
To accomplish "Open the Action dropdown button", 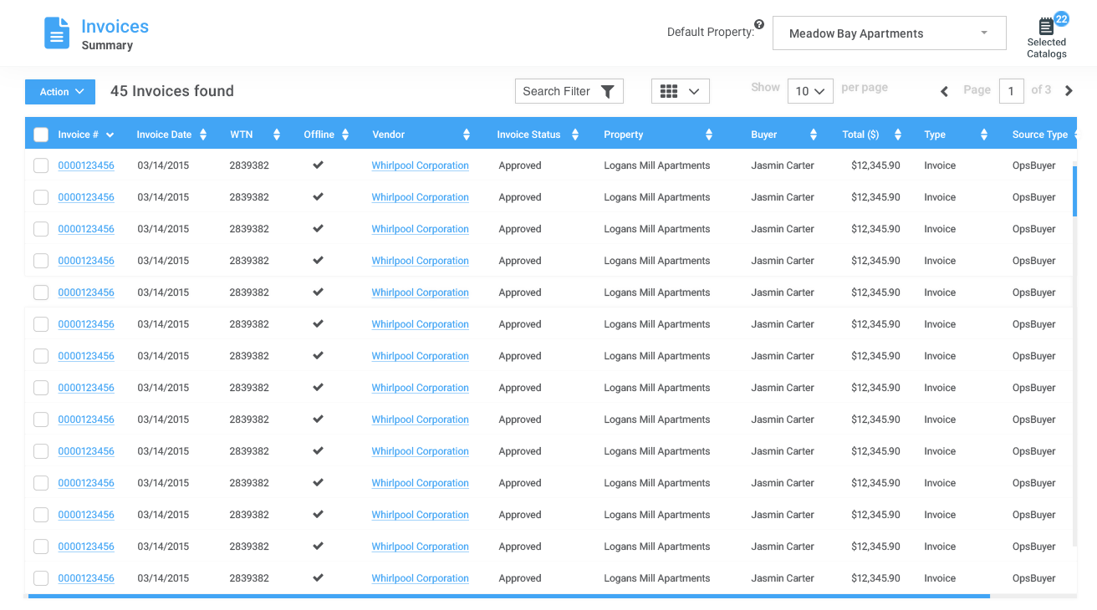I will pos(60,92).
